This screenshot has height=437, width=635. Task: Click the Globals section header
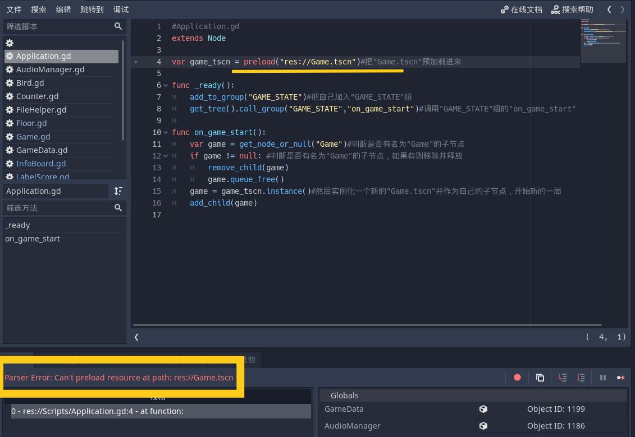473,396
